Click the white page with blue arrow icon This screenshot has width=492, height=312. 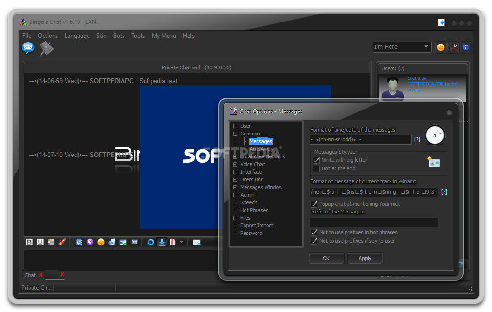click(x=441, y=22)
